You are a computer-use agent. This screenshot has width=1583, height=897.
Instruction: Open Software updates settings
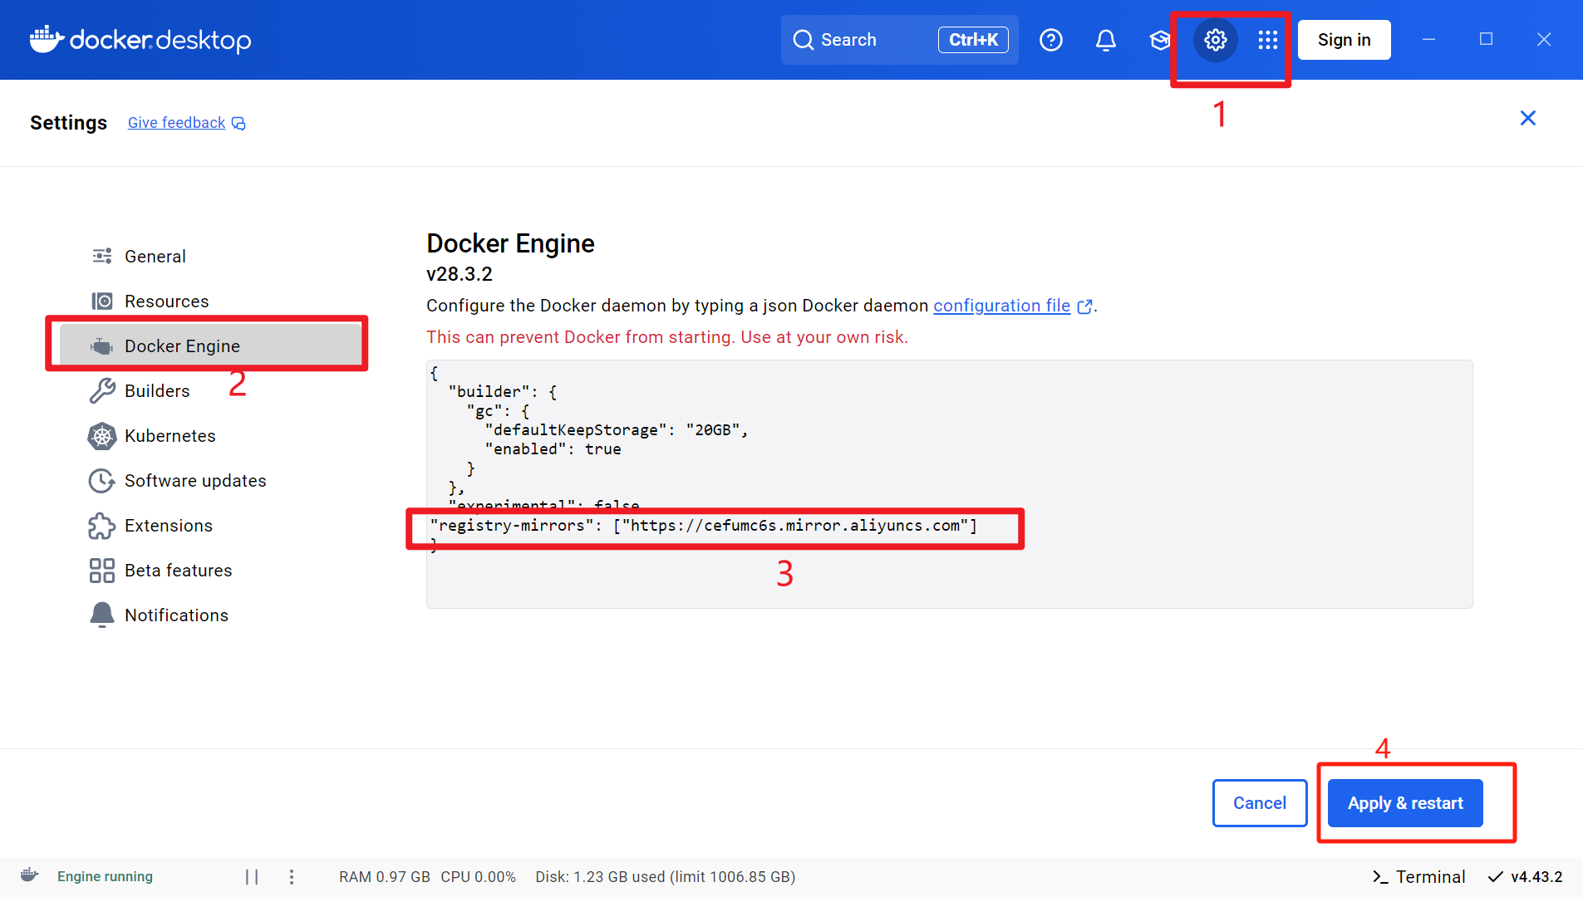(210, 480)
